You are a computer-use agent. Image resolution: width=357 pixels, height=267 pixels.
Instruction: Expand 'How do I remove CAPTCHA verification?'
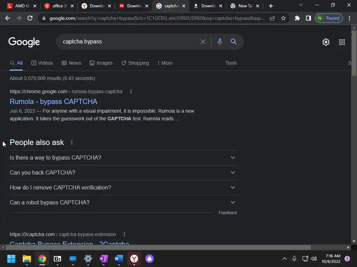[x=123, y=188]
